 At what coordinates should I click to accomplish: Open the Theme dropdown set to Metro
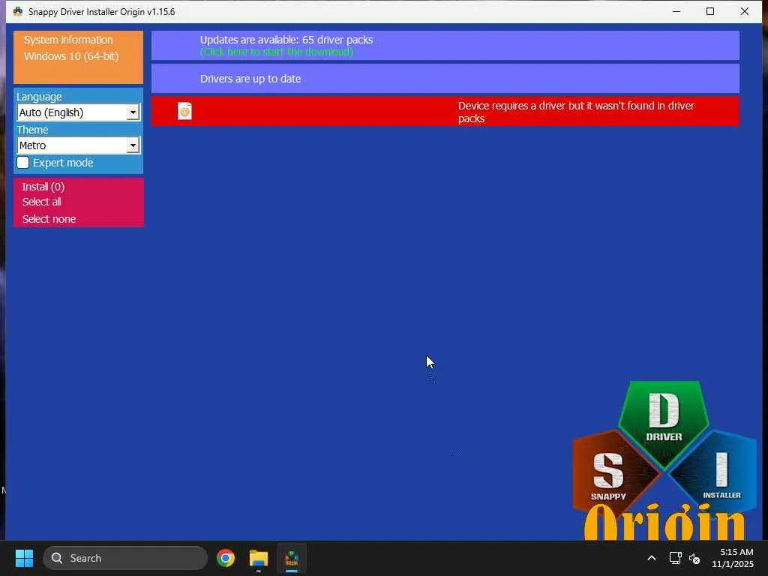[78, 145]
